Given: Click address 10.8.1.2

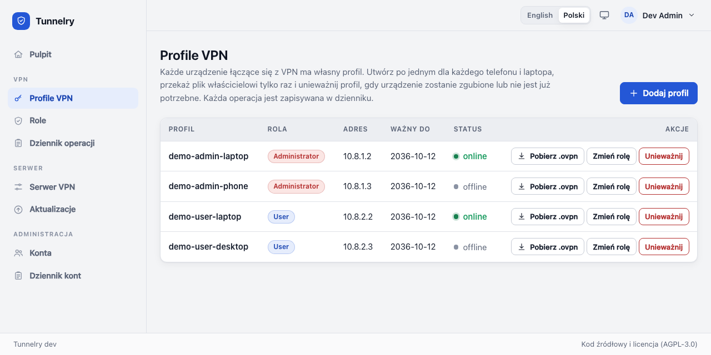Looking at the screenshot, I should pos(357,156).
